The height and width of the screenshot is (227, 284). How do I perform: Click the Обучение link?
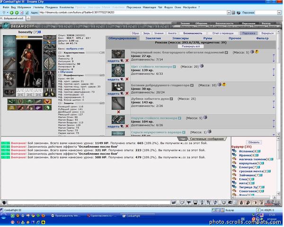[66, 72]
